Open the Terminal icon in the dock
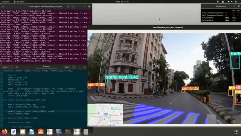The image size is (241, 136). (x=68, y=132)
